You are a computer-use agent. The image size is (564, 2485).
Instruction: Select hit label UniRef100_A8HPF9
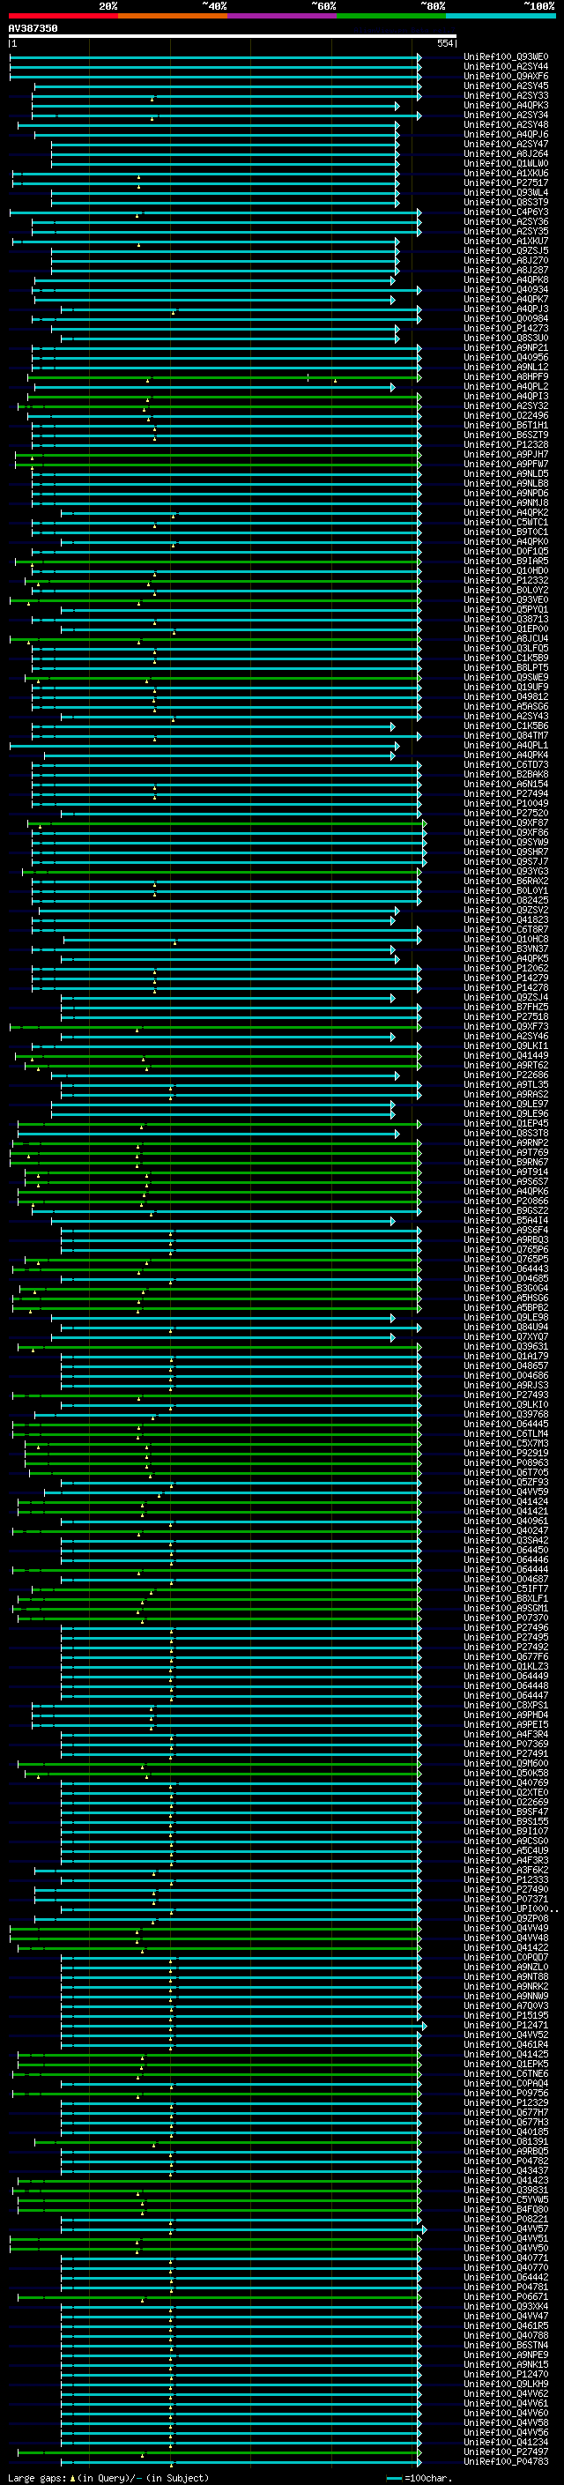pyautogui.click(x=506, y=377)
